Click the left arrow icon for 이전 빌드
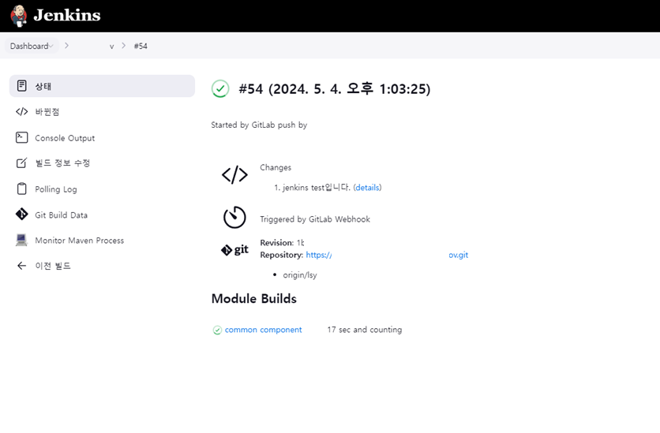 (x=22, y=266)
